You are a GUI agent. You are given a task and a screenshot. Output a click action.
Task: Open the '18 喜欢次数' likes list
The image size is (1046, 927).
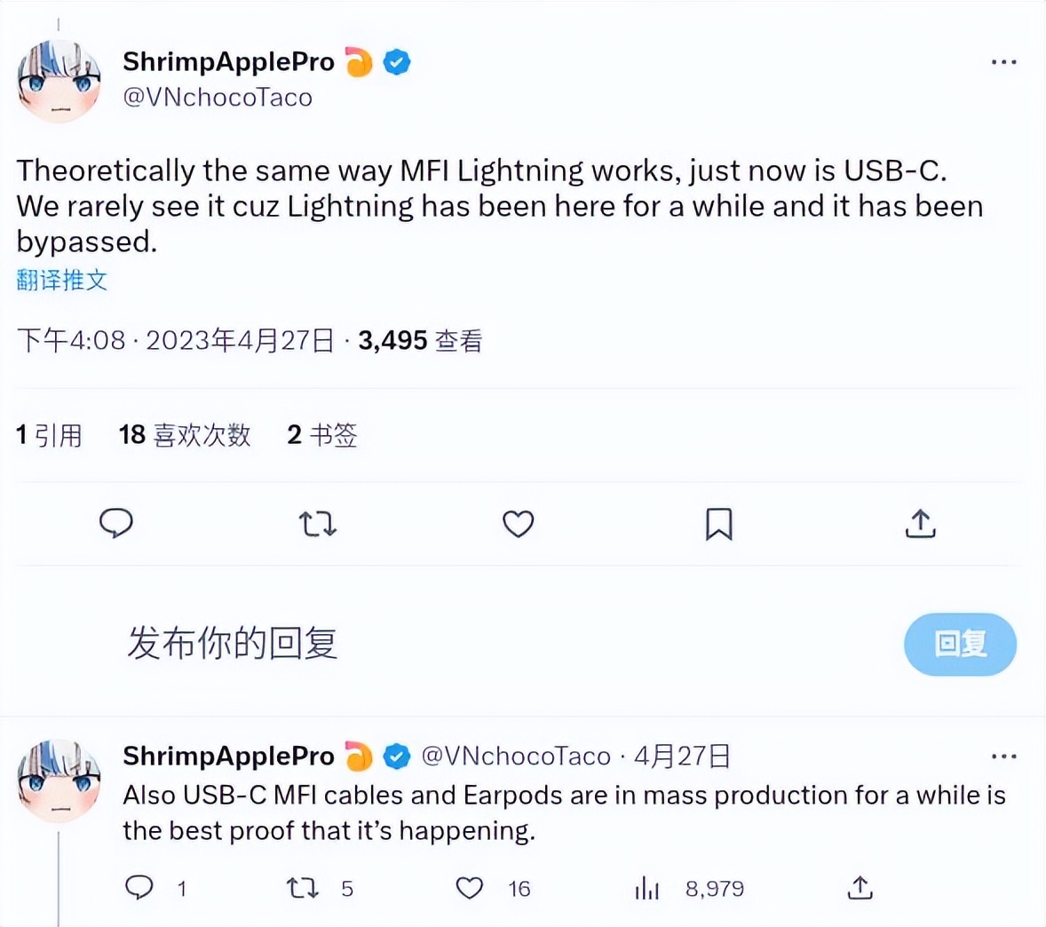184,434
